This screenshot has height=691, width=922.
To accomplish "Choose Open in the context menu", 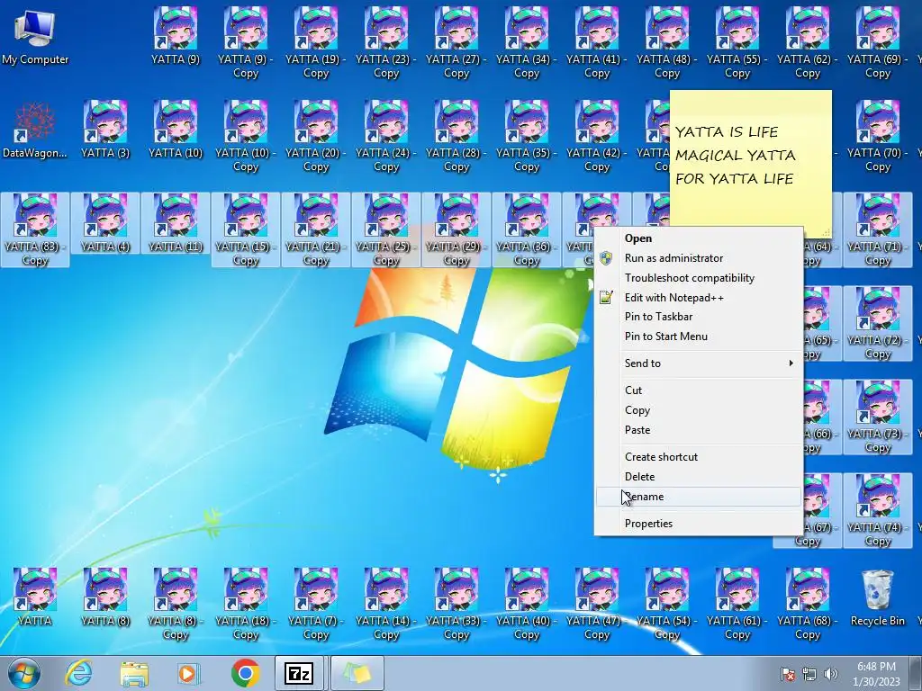I will [699, 238].
